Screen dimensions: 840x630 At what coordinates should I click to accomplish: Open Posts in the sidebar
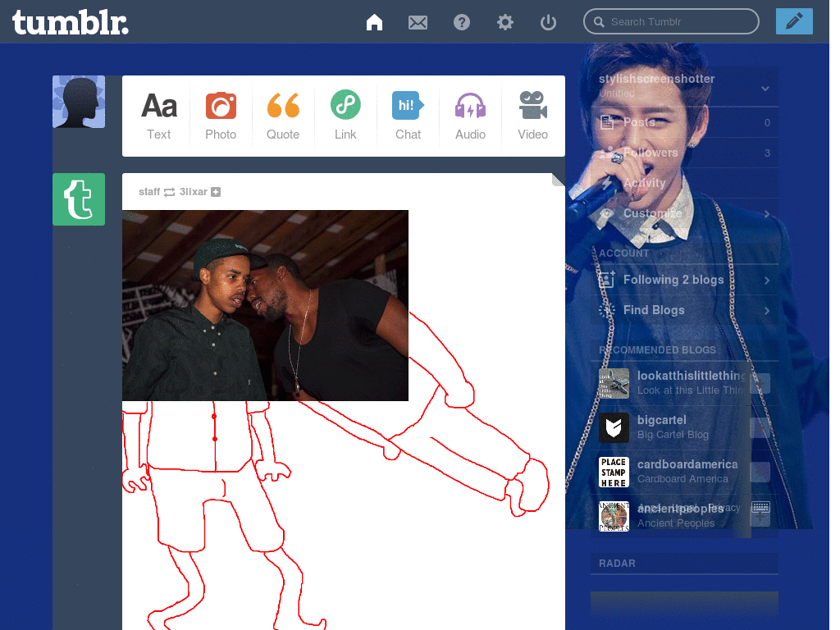pyautogui.click(x=684, y=123)
